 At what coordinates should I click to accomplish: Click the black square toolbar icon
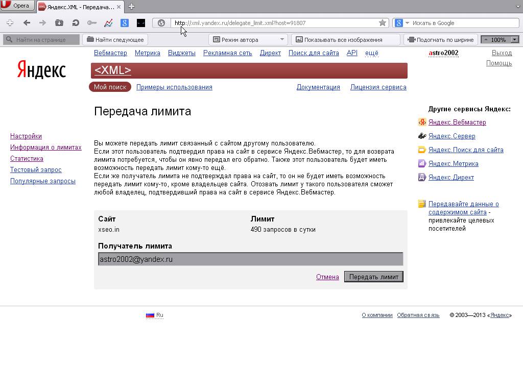[141, 23]
